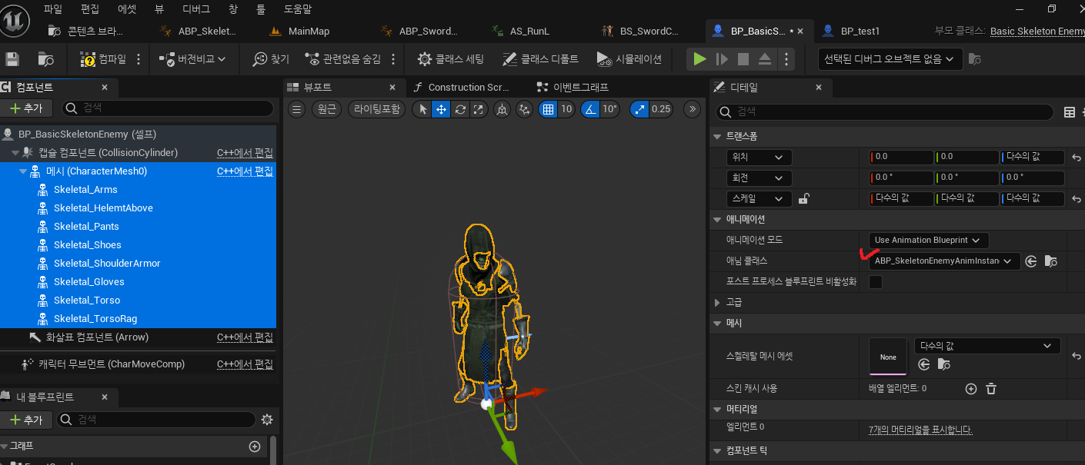The width and height of the screenshot is (1085, 465).
Task: Open details property matrix grid icon
Action: pyautogui.click(x=1069, y=112)
